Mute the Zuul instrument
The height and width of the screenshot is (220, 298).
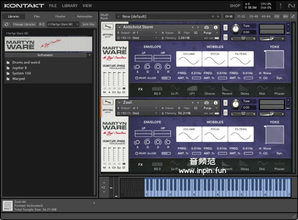click(225, 113)
